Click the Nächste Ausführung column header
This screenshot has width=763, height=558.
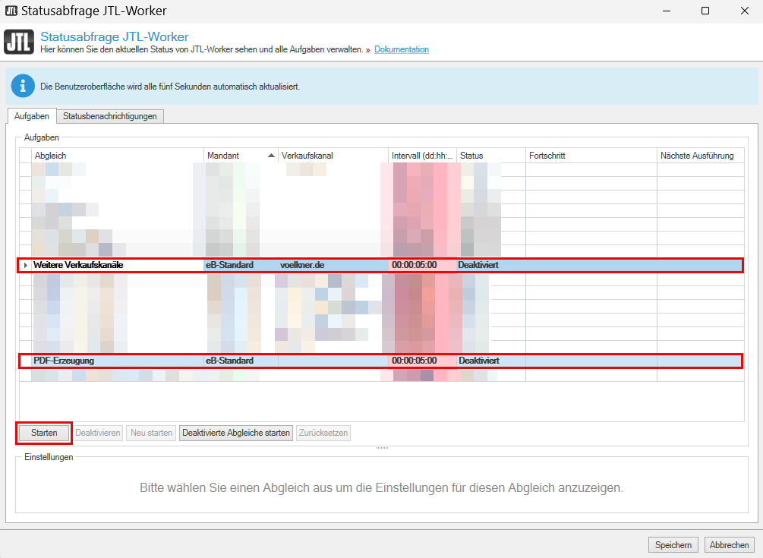(x=697, y=156)
